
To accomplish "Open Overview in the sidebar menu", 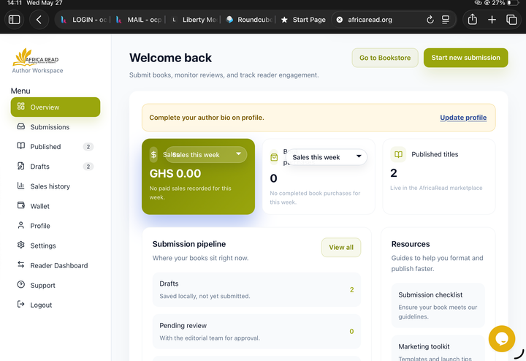I will click(56, 107).
